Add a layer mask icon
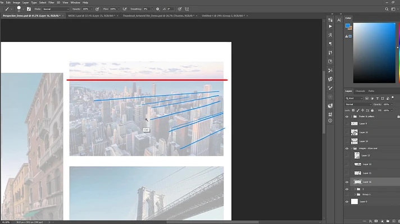Image resolution: width=400 pixels, height=224 pixels. coord(376,221)
